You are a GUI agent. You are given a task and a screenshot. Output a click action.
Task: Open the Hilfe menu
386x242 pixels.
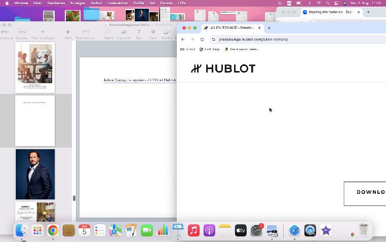pyautogui.click(x=182, y=3)
